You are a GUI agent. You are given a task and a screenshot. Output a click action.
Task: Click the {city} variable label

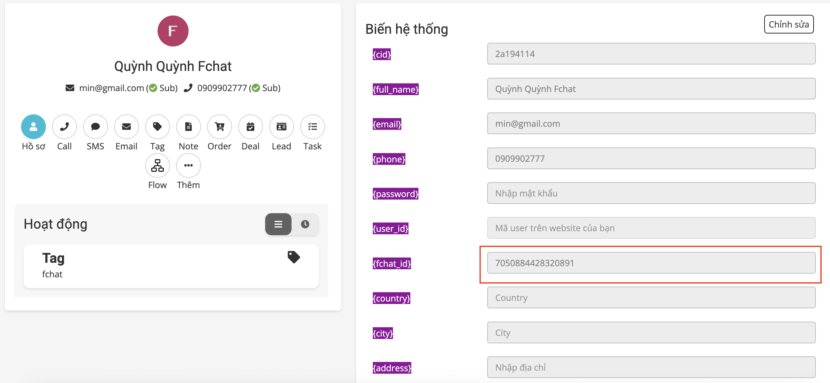coord(383,333)
